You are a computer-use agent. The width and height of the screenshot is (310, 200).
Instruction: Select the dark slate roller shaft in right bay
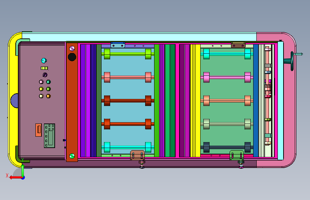(x=227, y=147)
